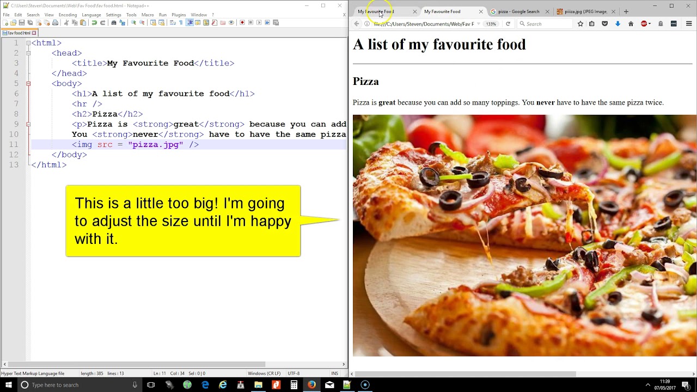Toggle the Show all characters pilcrow icon

pyautogui.click(x=181, y=23)
